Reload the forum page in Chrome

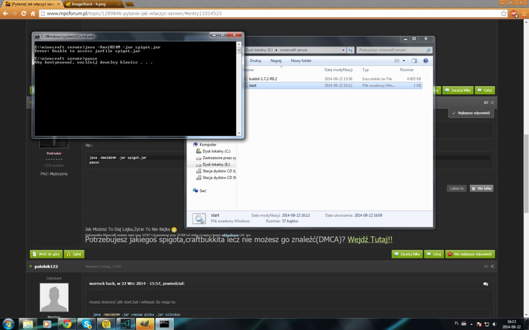[24, 13]
